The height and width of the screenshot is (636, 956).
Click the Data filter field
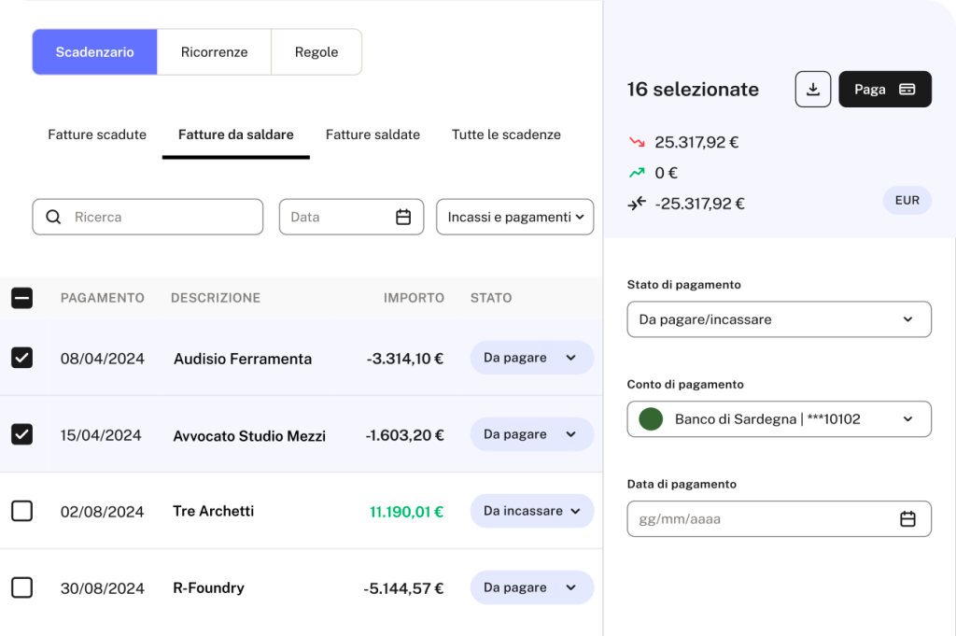[x=351, y=217]
